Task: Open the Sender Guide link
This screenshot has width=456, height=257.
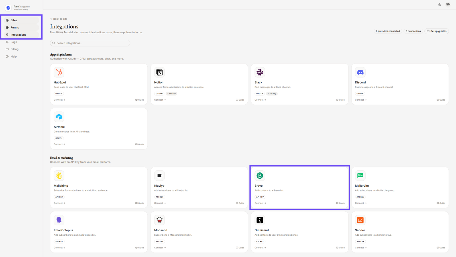Action: [441, 248]
